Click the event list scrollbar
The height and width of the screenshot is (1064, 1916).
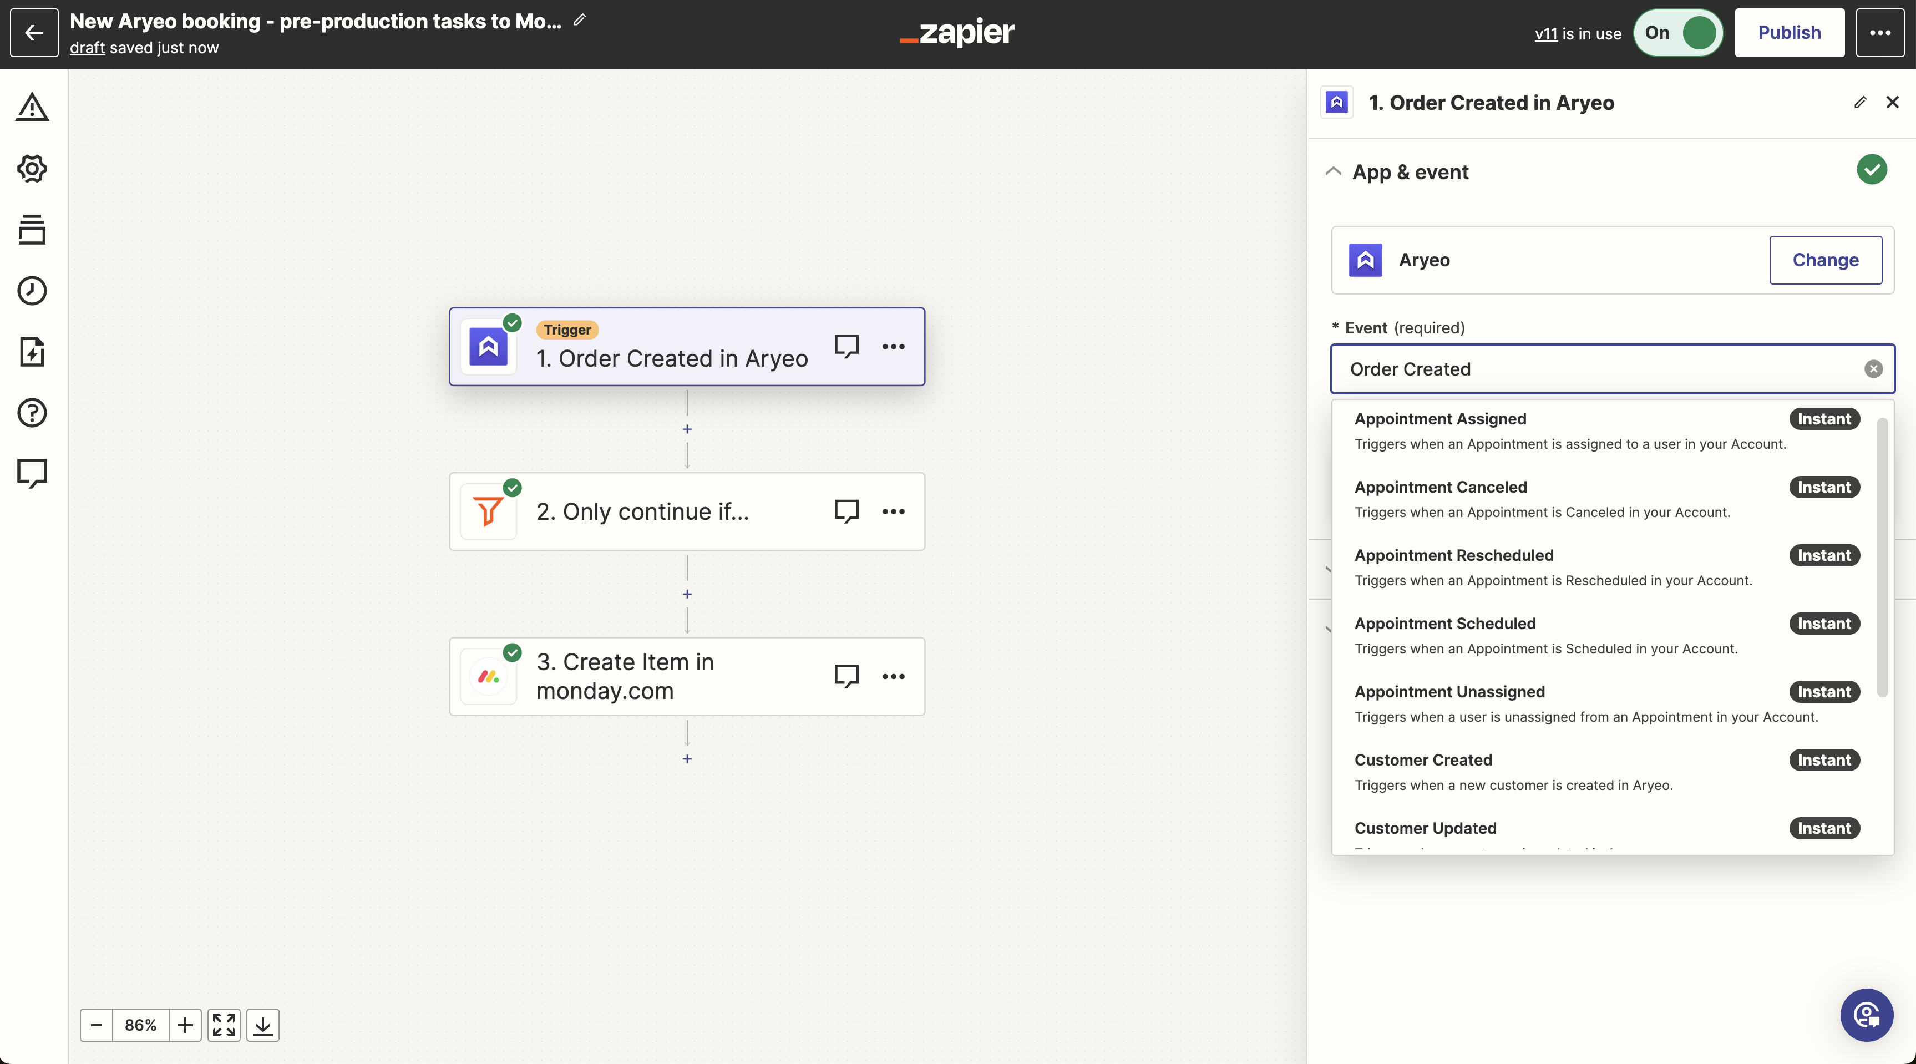(x=1883, y=558)
